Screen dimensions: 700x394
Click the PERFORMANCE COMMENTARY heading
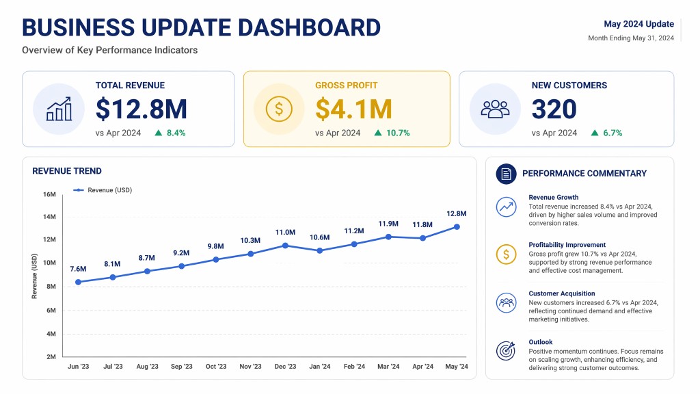click(x=584, y=173)
